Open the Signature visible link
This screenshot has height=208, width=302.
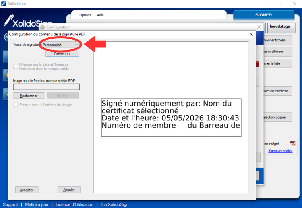(x=280, y=151)
